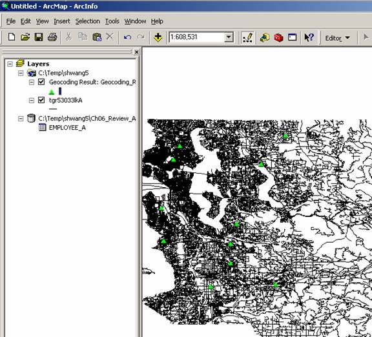Collapse the Ch06_Review_A geodatabase node

(x=21, y=118)
